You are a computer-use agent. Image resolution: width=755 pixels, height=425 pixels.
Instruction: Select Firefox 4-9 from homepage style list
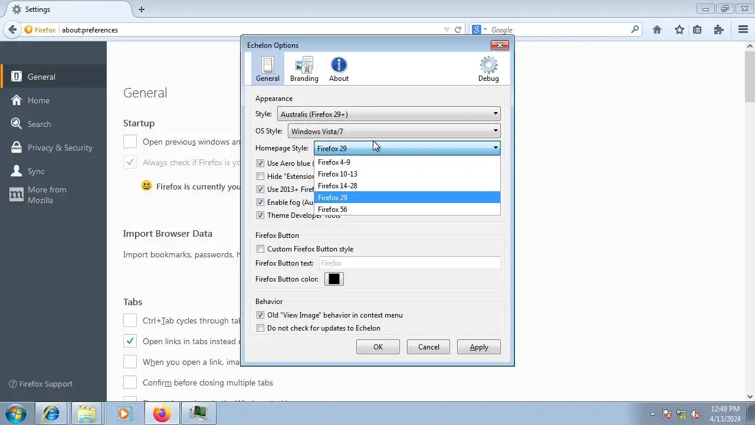pyautogui.click(x=407, y=162)
